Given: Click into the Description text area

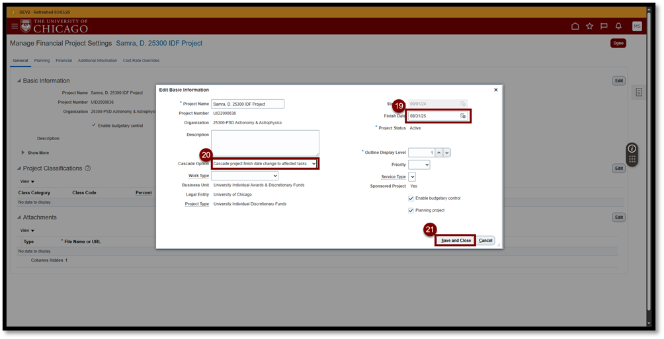Looking at the screenshot, I should (265, 143).
